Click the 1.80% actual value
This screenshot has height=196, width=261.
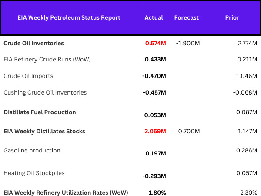(x=157, y=193)
